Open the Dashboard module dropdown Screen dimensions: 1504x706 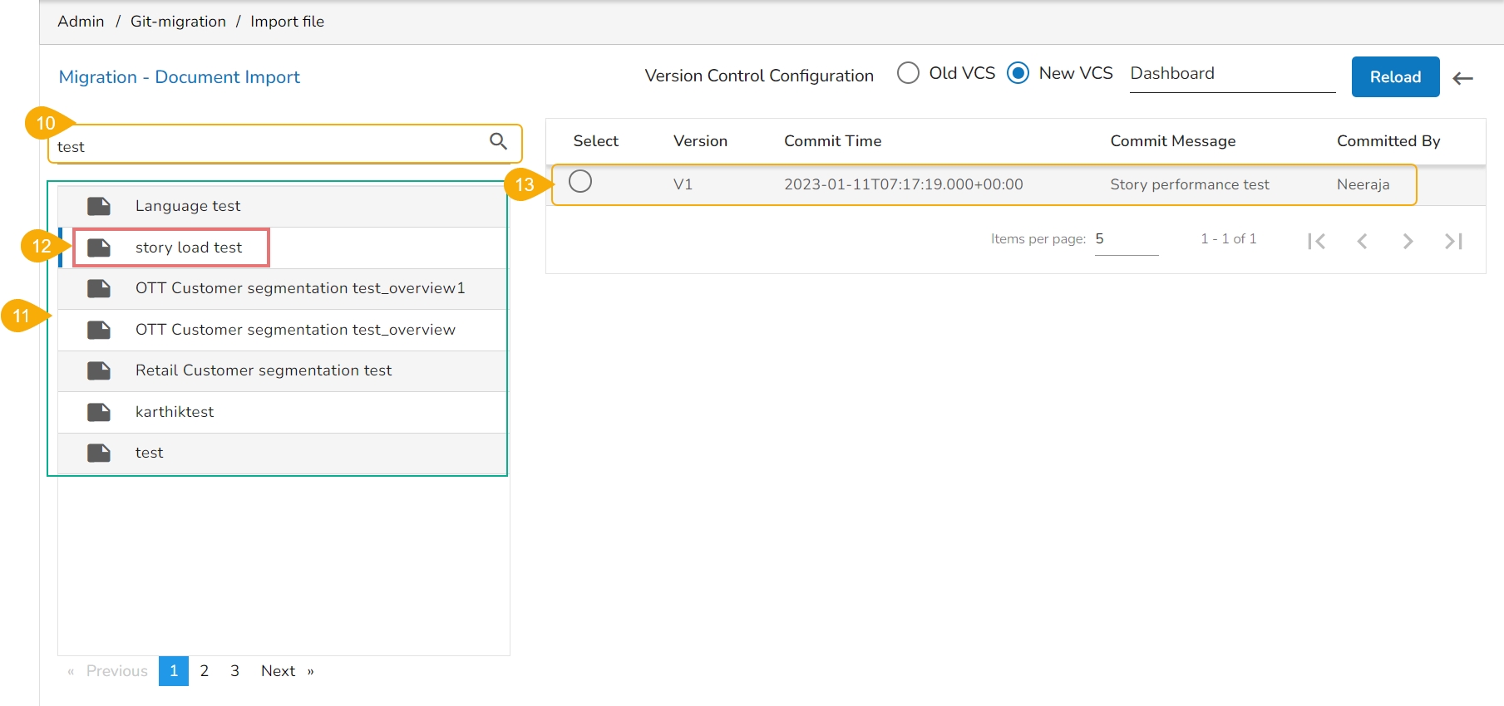coord(1231,74)
